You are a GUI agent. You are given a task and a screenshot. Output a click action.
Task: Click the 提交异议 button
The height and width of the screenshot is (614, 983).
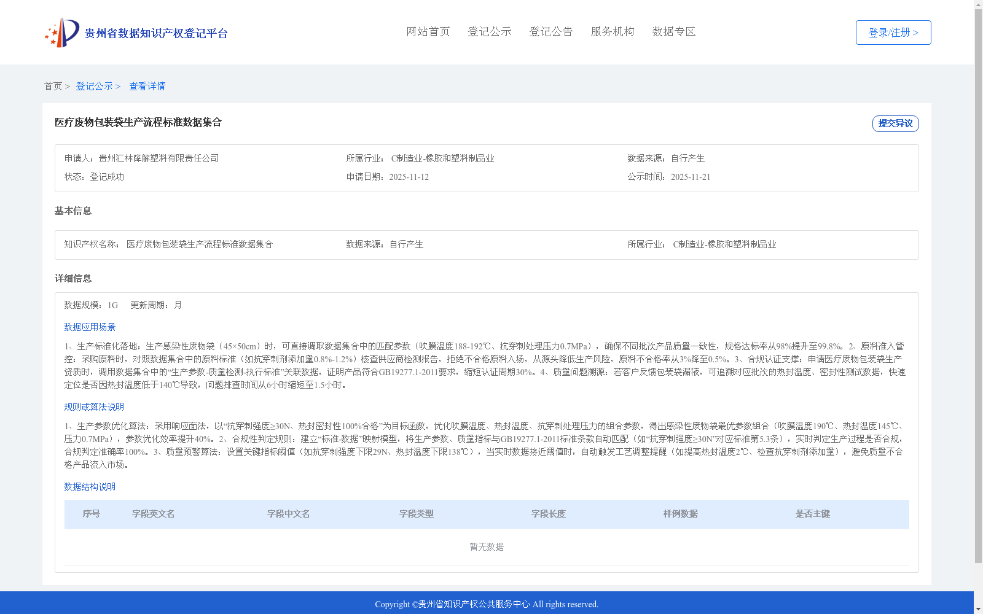click(896, 123)
